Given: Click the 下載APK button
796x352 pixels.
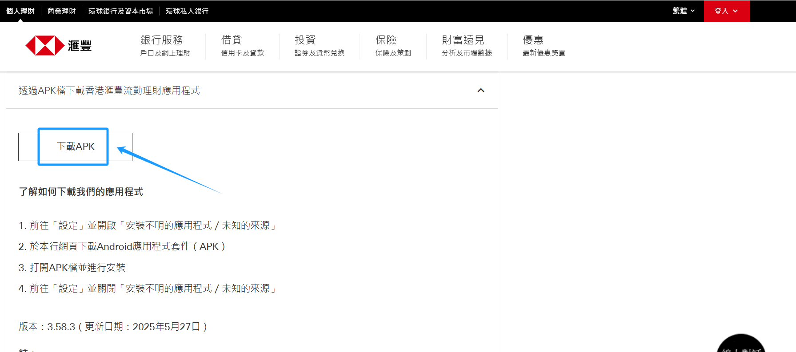Looking at the screenshot, I should (x=75, y=147).
